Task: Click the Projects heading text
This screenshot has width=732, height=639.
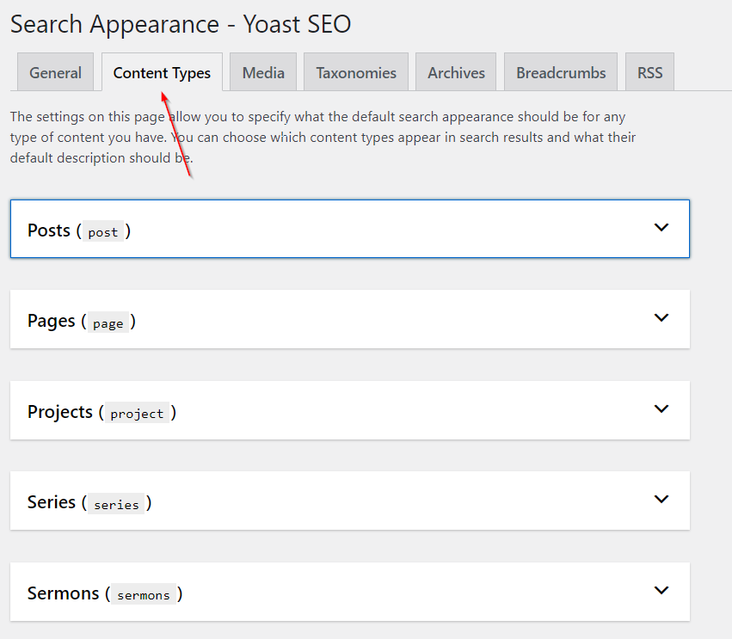Action: click(60, 412)
